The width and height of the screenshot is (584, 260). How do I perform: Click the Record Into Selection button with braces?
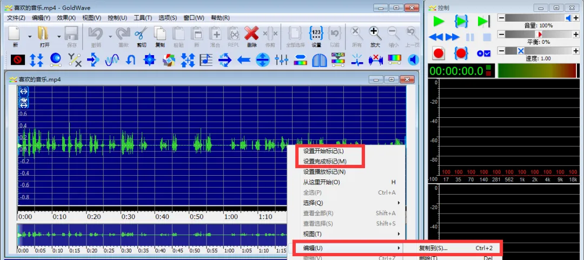click(x=461, y=54)
